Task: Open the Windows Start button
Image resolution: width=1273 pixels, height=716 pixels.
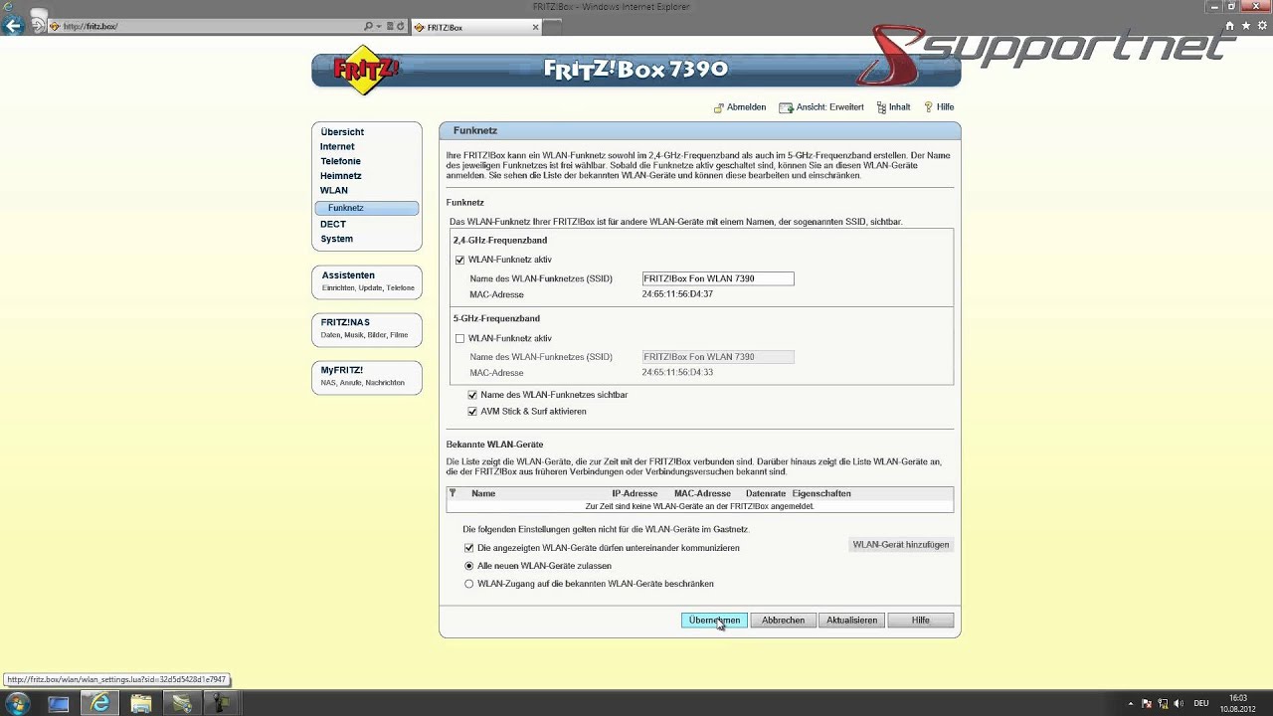Action: tap(17, 703)
